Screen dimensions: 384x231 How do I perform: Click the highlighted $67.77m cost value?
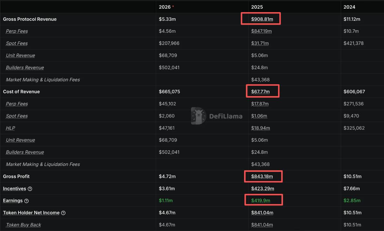(260, 92)
